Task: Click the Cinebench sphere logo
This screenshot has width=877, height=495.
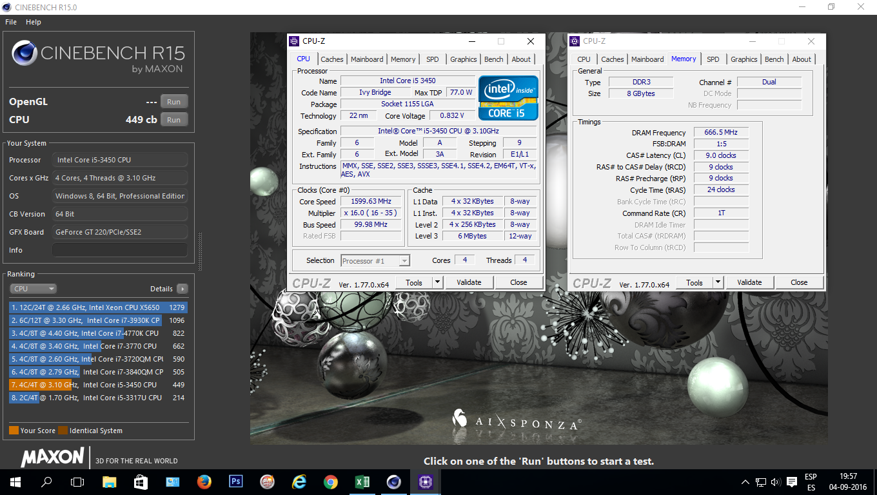Action: point(25,53)
